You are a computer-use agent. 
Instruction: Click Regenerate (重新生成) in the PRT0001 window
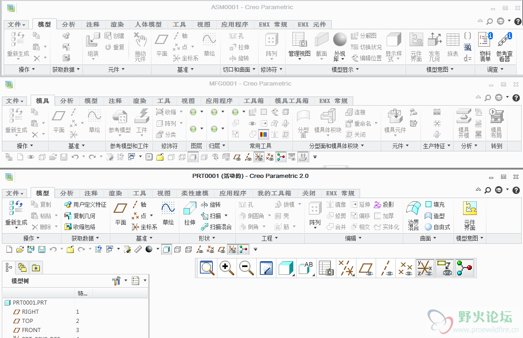pos(16,214)
